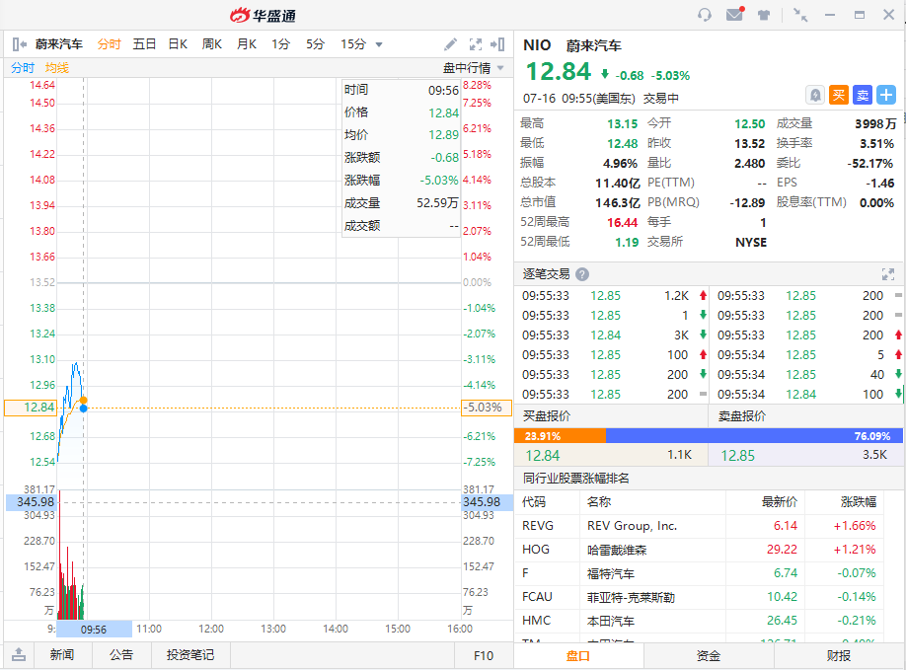Viewport: 906px width, 670px height.
Task: Click the orange 买 buy button
Action: (839, 95)
